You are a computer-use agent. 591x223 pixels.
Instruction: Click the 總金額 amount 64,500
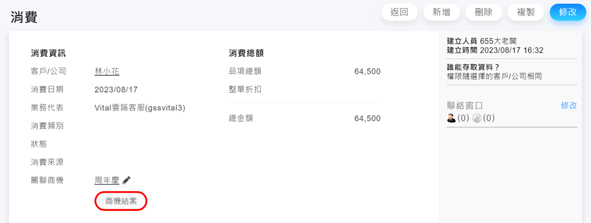point(367,118)
